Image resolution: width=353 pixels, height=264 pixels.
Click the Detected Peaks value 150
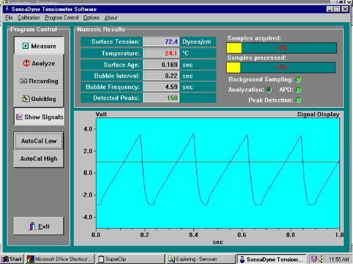pos(172,98)
